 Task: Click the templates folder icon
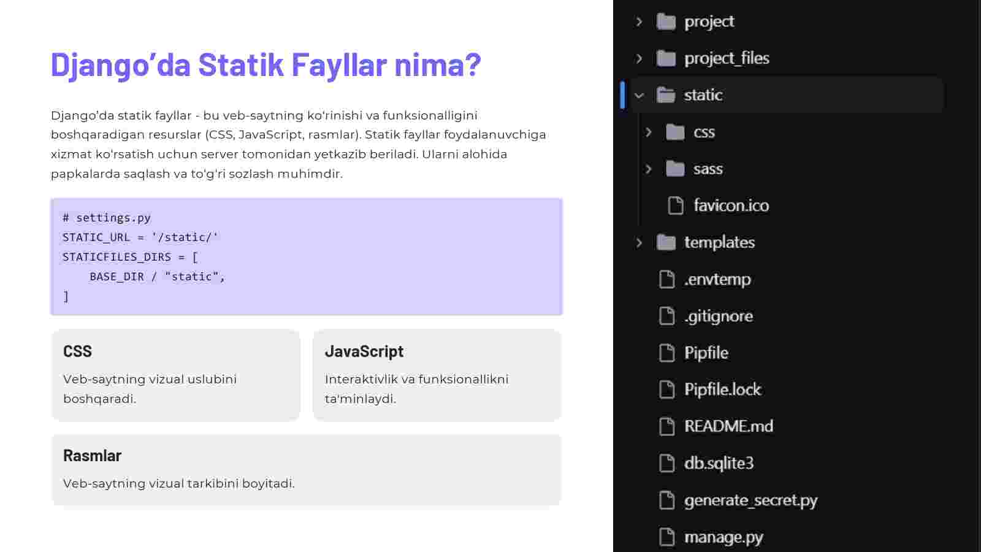666,242
